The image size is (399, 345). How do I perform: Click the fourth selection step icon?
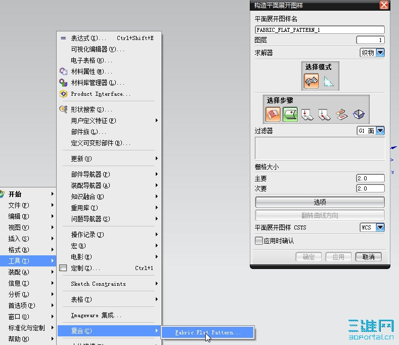coord(325,114)
